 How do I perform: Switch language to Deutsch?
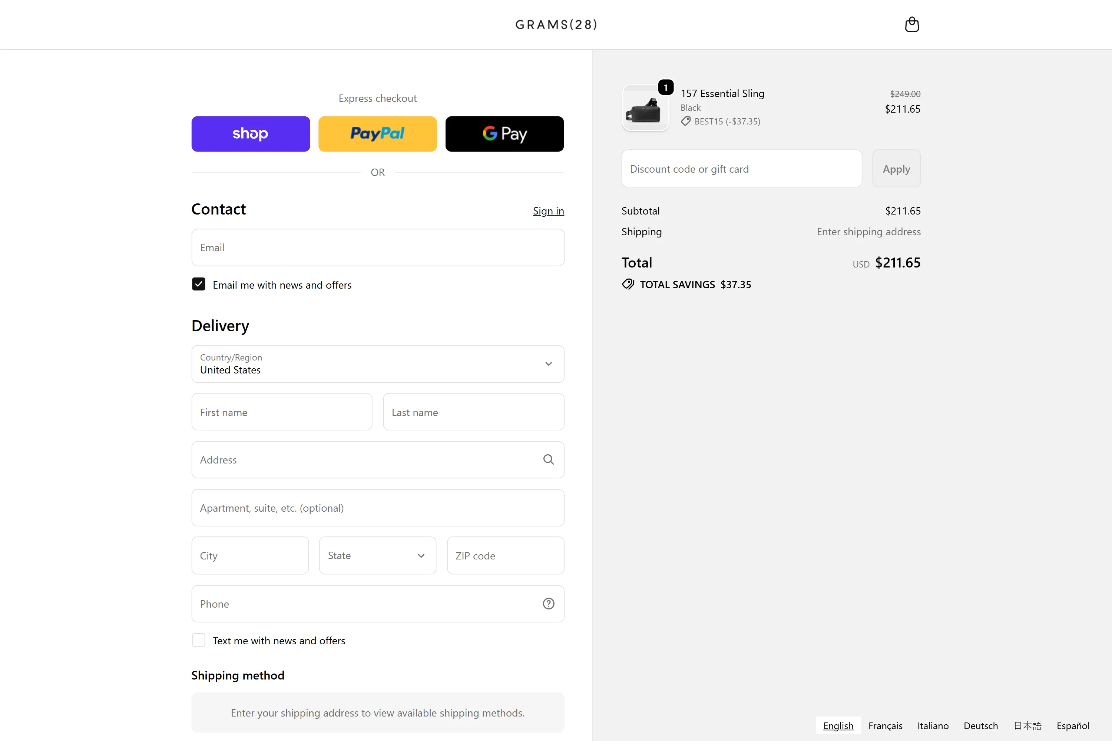980,725
